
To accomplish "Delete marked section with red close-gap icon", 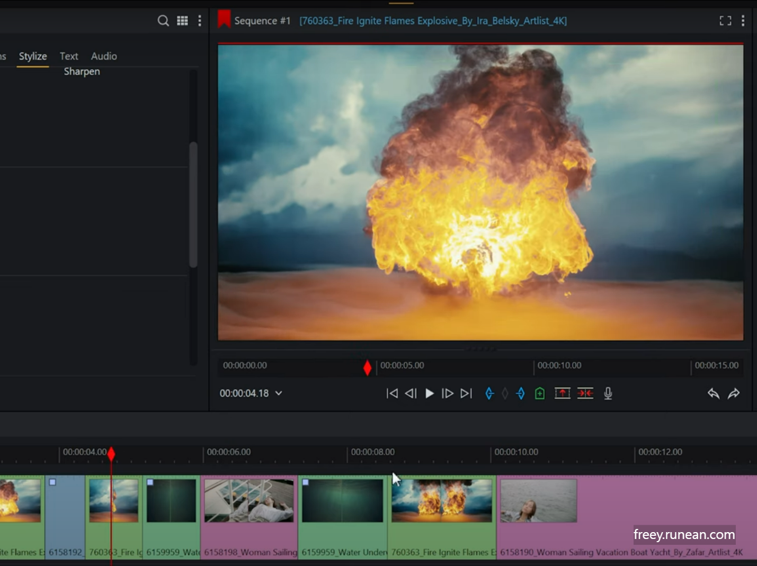I will tap(585, 393).
